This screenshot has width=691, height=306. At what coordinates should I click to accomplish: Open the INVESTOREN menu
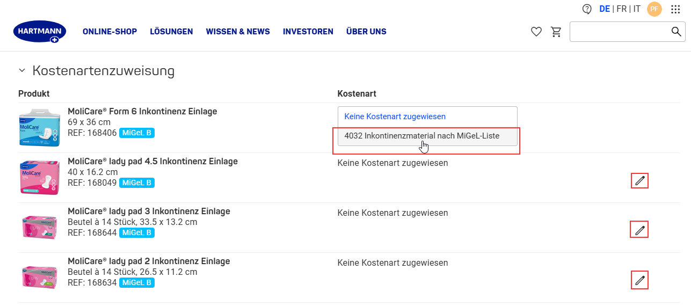308,32
